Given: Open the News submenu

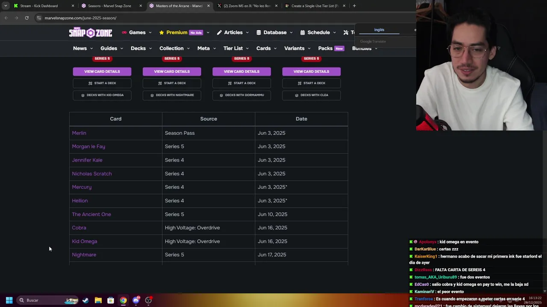Looking at the screenshot, I should click(x=83, y=48).
